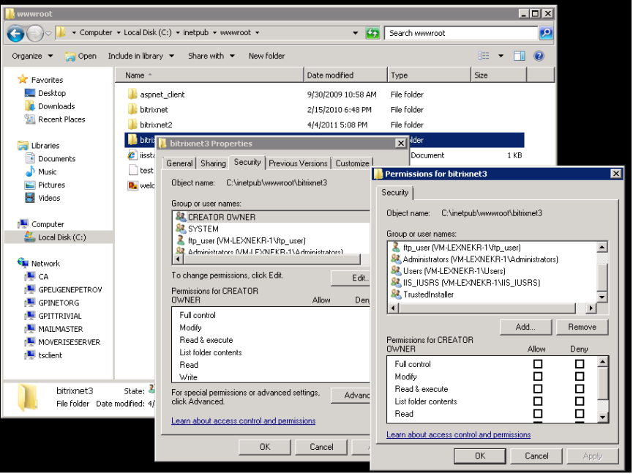Image resolution: width=633 pixels, height=474 pixels.
Task: Toggle the preview pane icon
Action: point(519,56)
